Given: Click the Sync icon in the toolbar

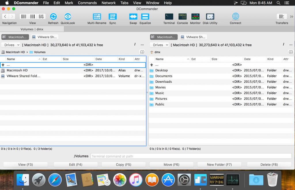Looking at the screenshot, I should click(x=113, y=16).
